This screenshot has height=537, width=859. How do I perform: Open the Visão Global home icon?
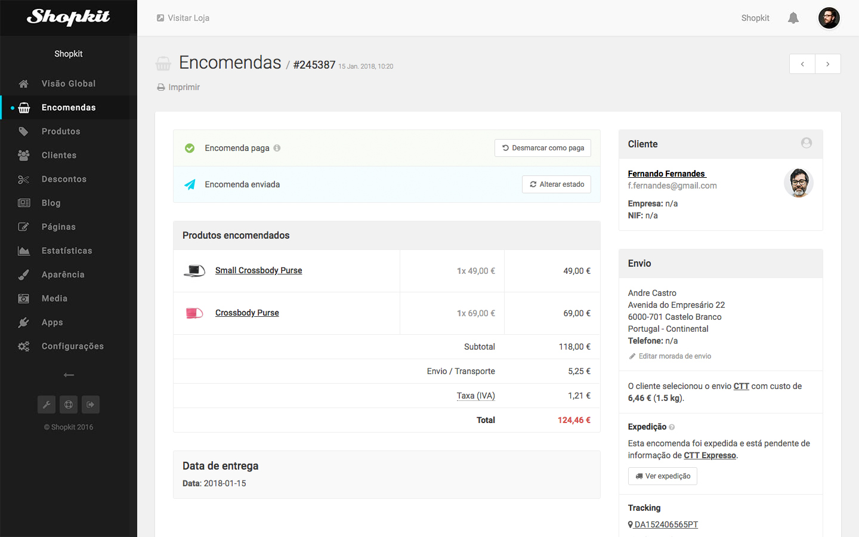coord(23,84)
